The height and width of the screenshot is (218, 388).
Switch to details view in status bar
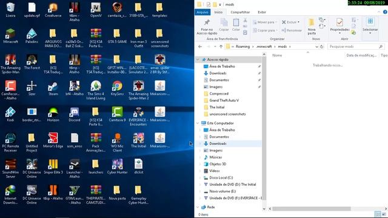[378, 214]
